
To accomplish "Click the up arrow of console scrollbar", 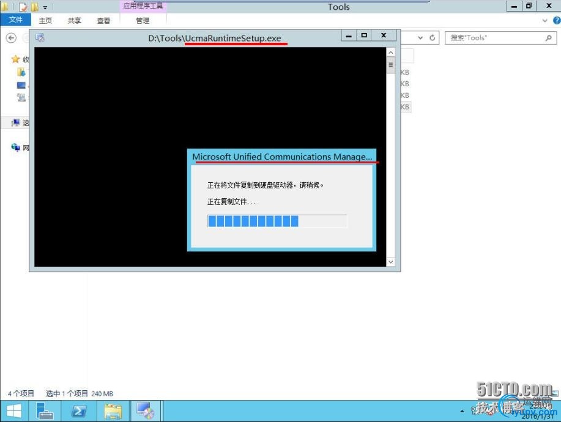I will (391, 53).
